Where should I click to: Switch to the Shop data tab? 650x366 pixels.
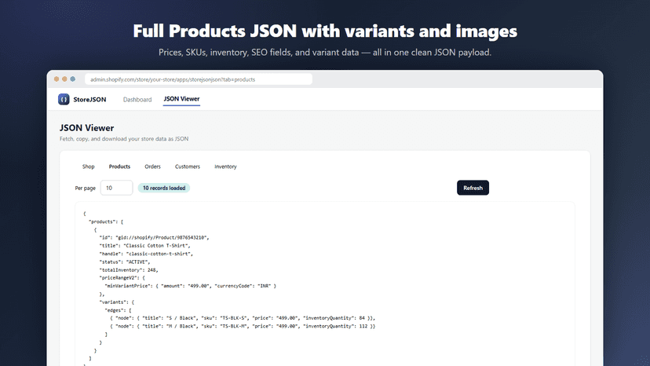pos(88,167)
